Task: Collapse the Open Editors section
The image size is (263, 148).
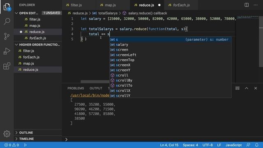Action: (38, 13)
